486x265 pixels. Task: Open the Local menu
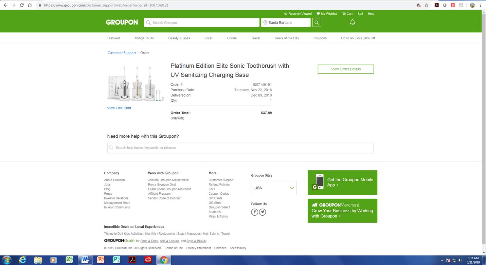[208, 38]
